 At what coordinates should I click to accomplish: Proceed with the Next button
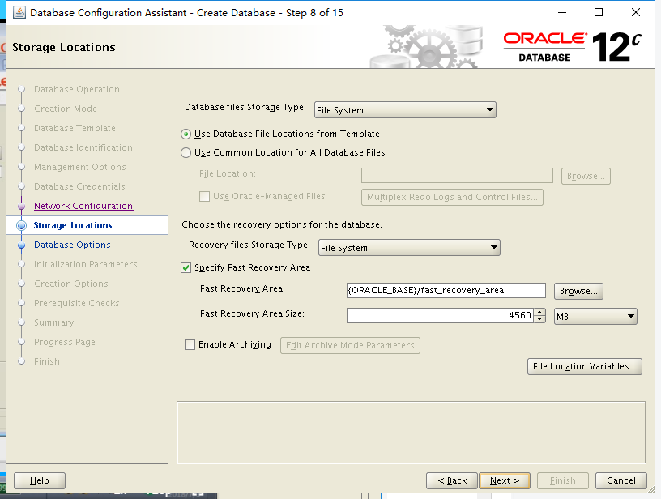click(504, 480)
